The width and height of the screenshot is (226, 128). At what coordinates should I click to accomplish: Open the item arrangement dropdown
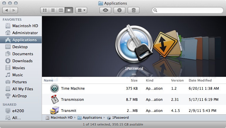pyautogui.click(x=81, y=10)
